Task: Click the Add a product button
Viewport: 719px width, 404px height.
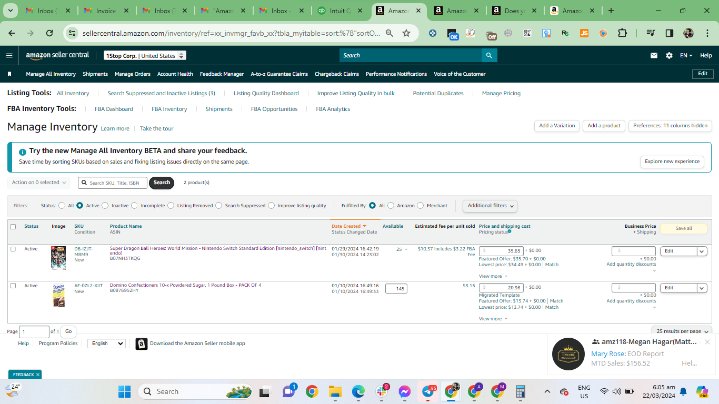Action: pyautogui.click(x=604, y=126)
